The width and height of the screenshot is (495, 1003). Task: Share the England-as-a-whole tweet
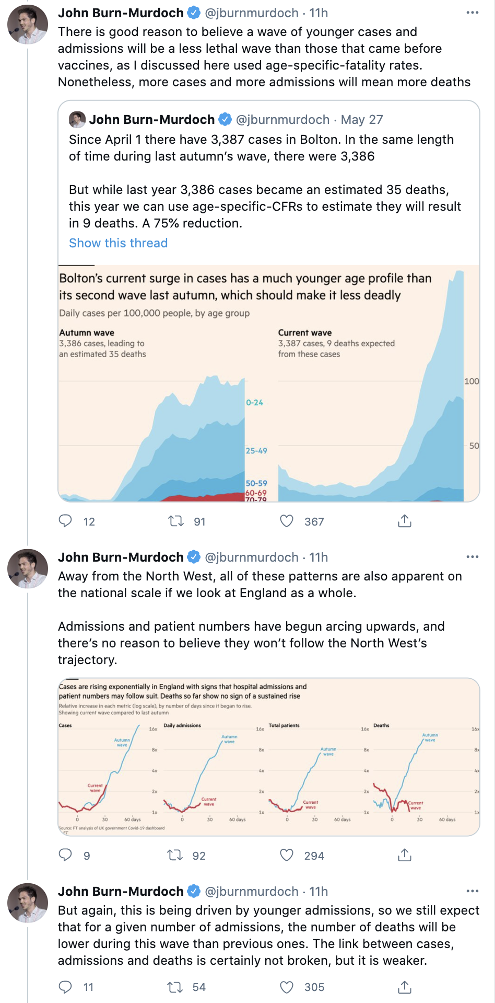point(405,855)
